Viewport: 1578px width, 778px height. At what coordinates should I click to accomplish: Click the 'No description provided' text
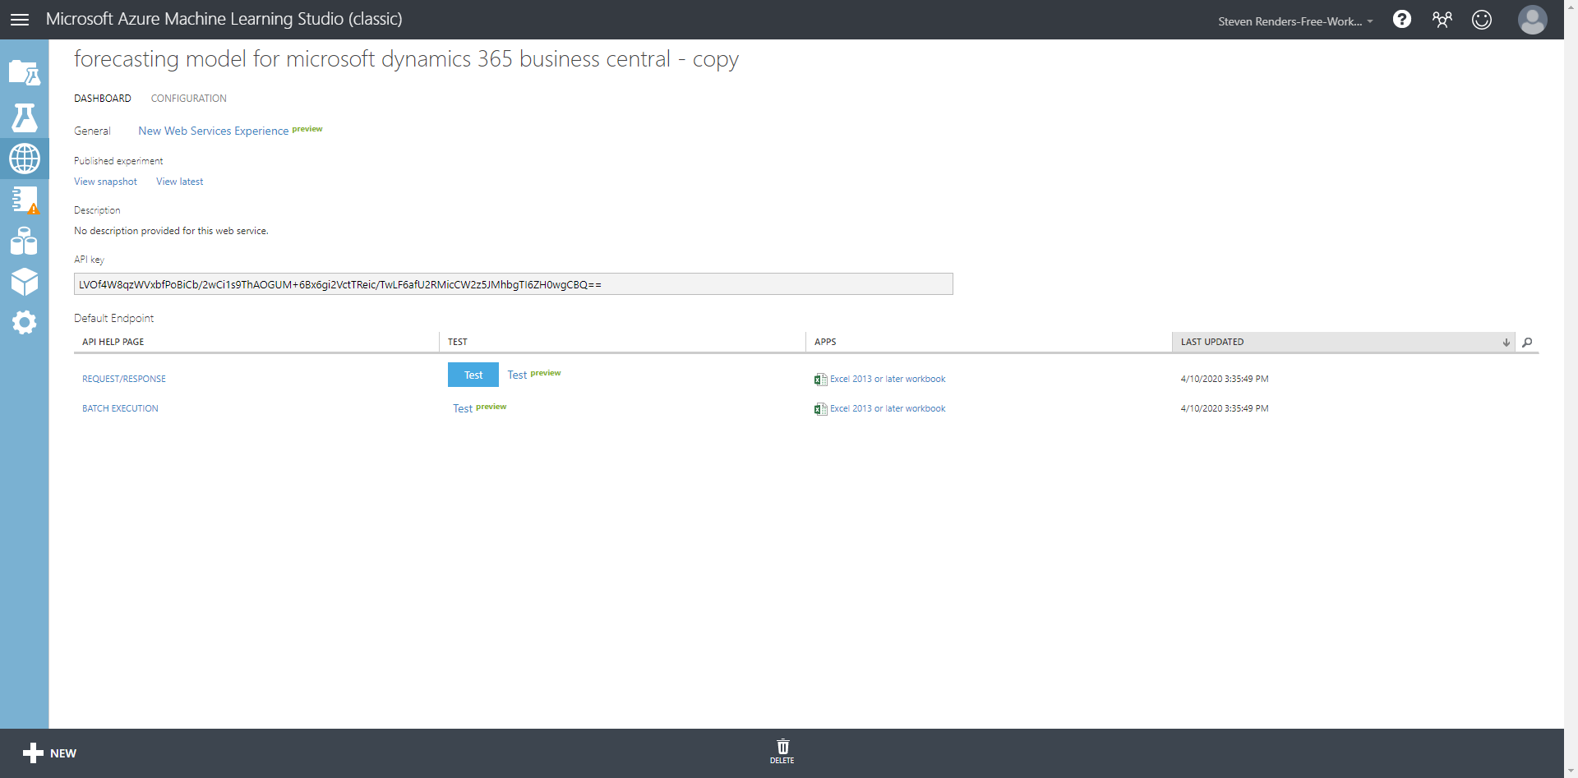click(171, 231)
